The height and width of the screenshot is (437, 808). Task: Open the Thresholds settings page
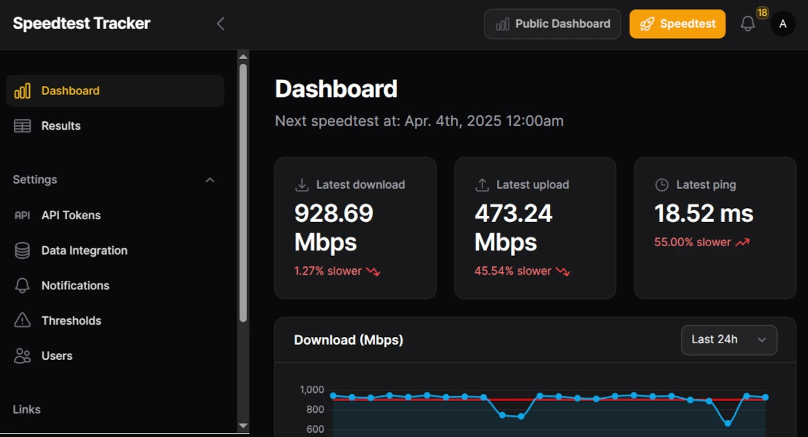[x=71, y=320]
